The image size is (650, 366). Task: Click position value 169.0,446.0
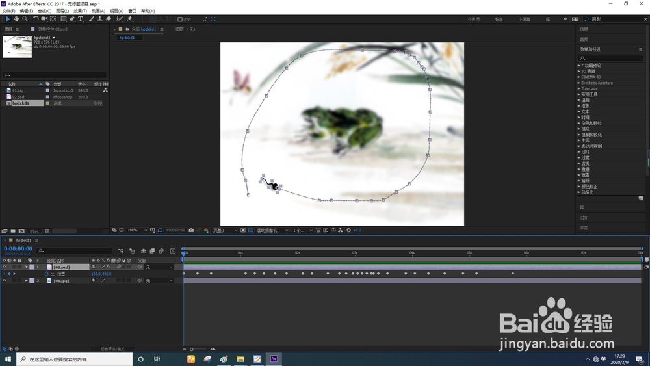pyautogui.click(x=101, y=274)
